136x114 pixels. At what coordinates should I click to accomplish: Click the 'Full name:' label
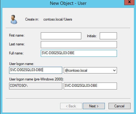[x=16, y=53]
